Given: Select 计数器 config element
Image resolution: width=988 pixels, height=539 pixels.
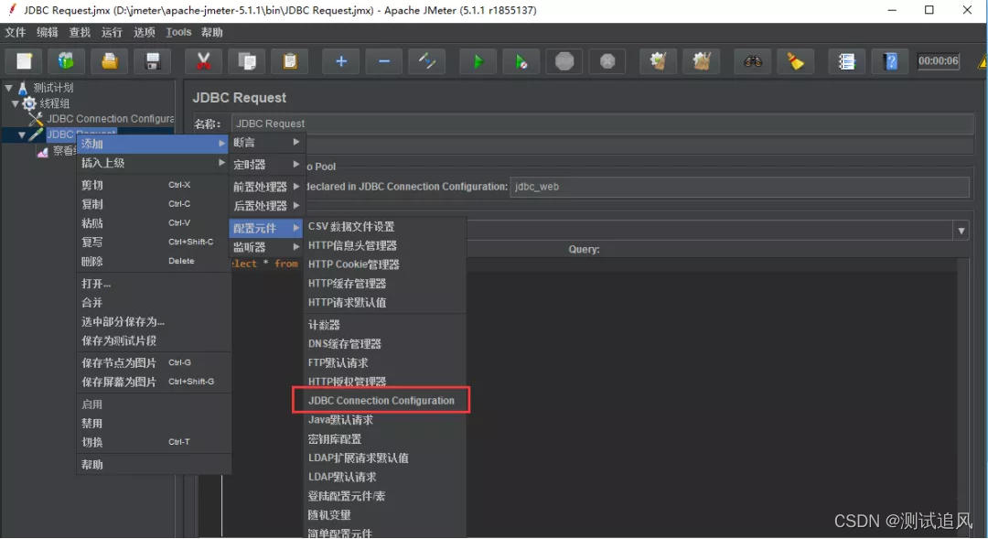Looking at the screenshot, I should point(385,325).
